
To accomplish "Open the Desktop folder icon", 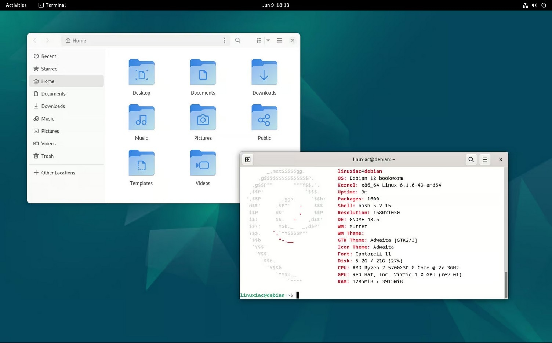I will [x=141, y=73].
